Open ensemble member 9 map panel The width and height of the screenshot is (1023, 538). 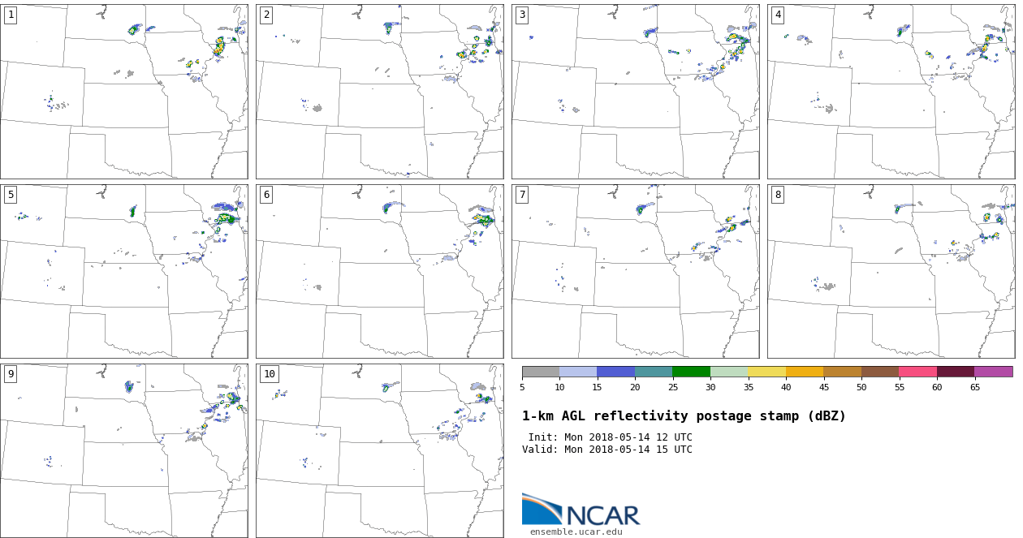[x=123, y=450]
